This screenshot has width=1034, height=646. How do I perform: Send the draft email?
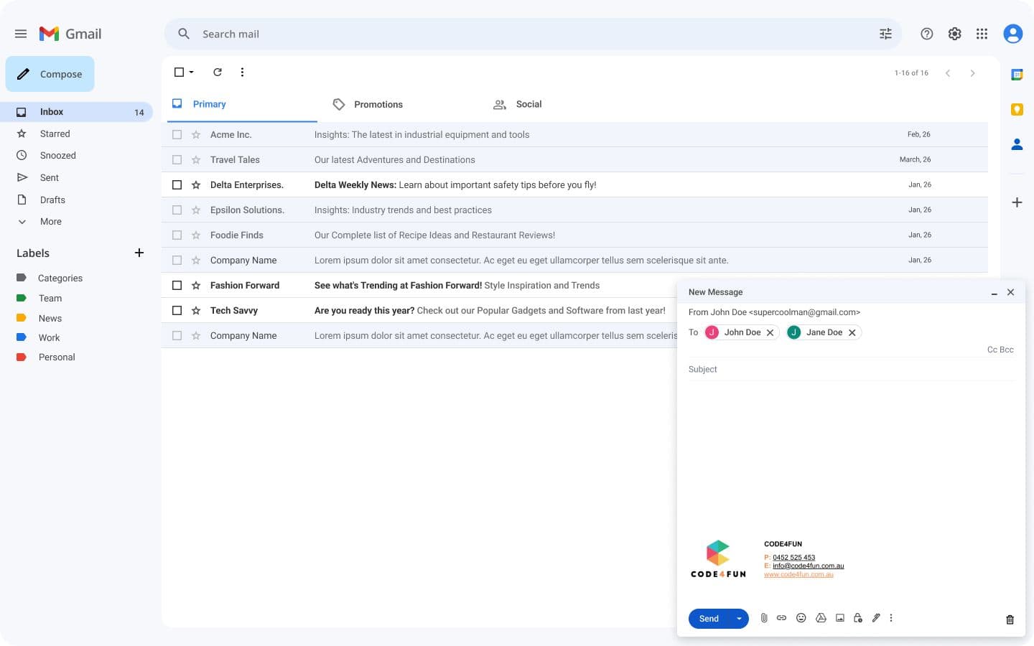coord(708,618)
